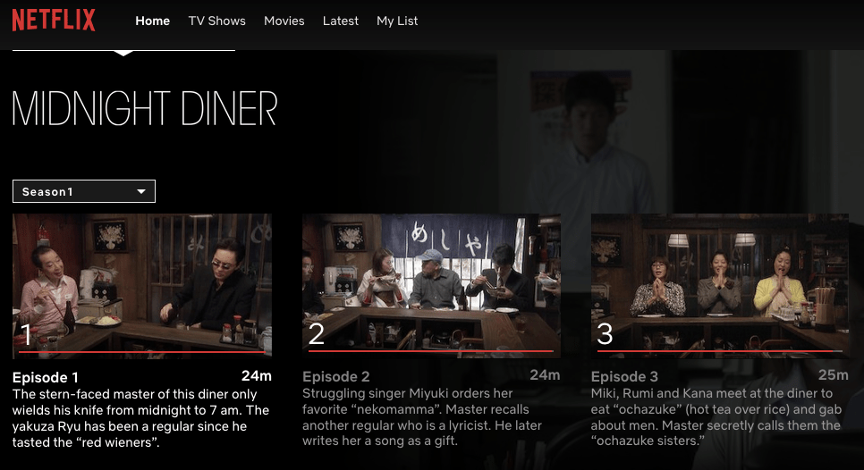The height and width of the screenshot is (470, 864).
Task: Play the Episode 3 thumbnail
Action: pos(720,286)
